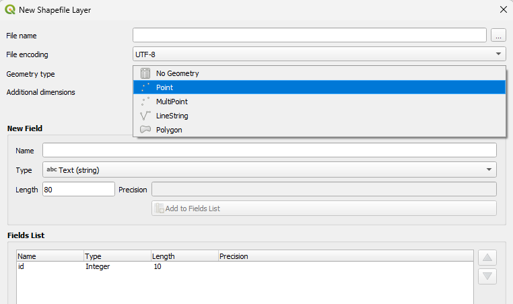Click the QGIS logo in title bar

click(10, 9)
